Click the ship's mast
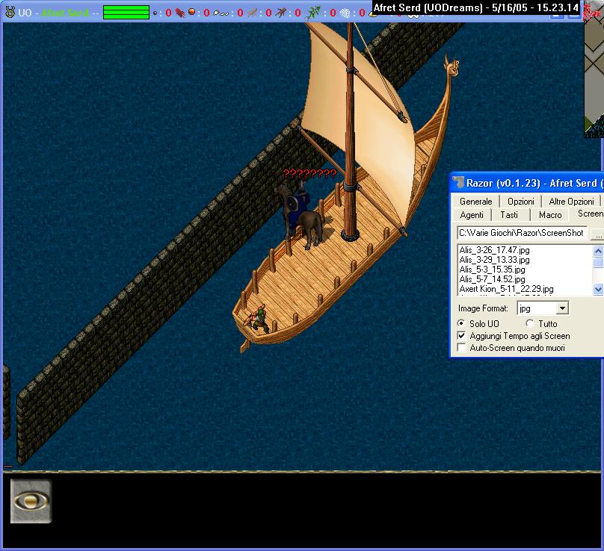Image resolution: width=604 pixels, height=551 pixels. (350, 131)
